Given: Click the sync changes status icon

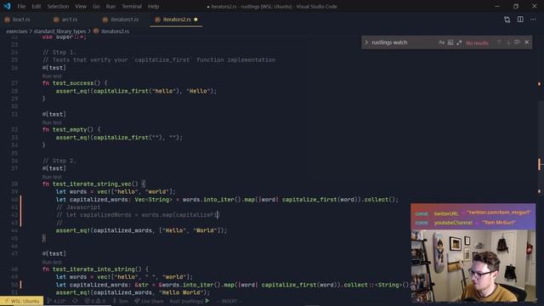Looking at the screenshot, I should click(x=75, y=301).
